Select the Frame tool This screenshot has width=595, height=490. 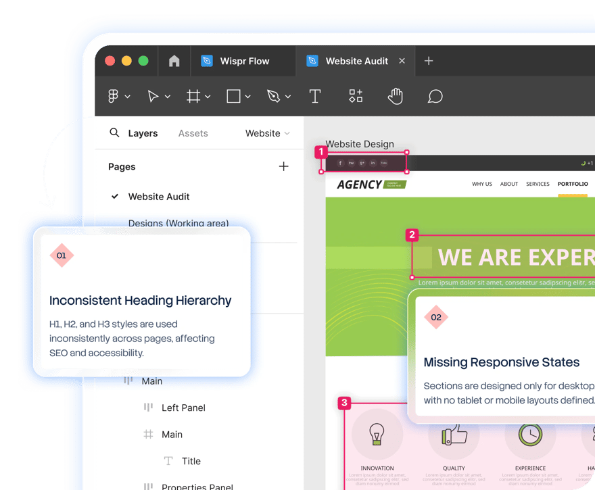pos(193,97)
